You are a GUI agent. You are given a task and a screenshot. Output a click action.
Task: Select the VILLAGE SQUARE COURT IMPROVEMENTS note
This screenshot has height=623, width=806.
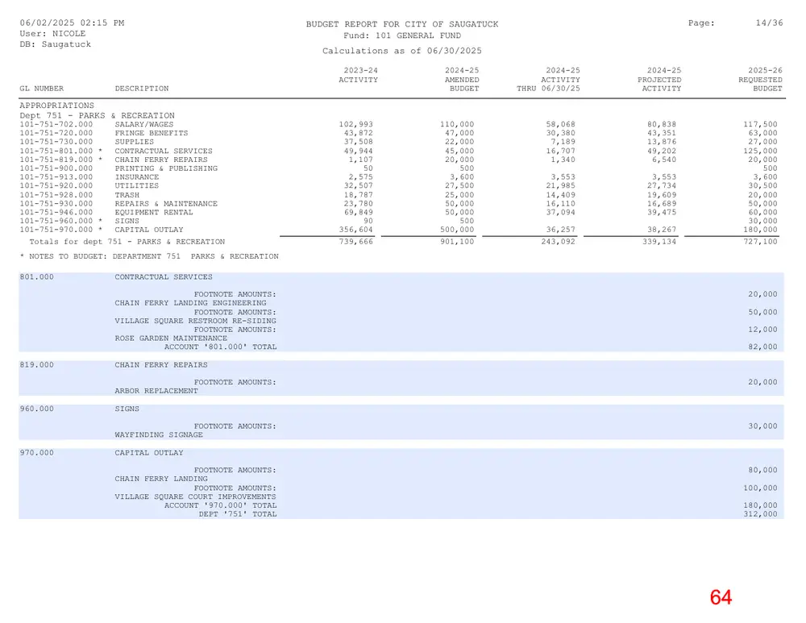click(x=195, y=497)
